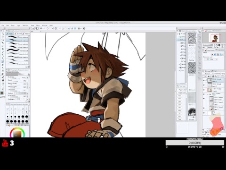Click the Zoom out icon in Navigator
Screen dimensions: 226x170
tap(215, 45)
